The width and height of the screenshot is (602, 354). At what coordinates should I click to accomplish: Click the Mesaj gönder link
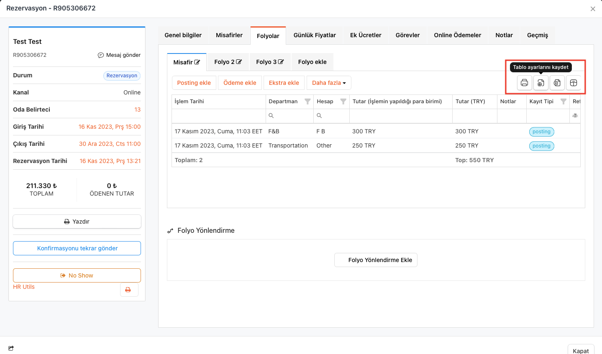click(119, 55)
